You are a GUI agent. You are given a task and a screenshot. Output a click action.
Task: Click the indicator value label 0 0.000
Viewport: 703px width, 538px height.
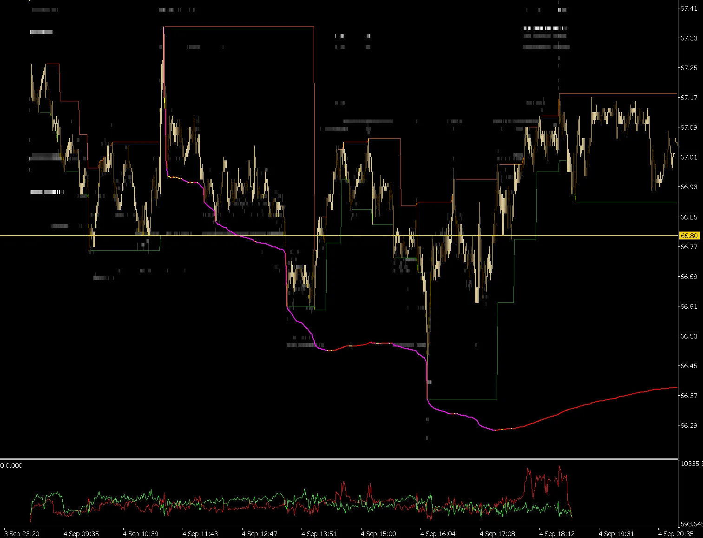click(x=12, y=465)
